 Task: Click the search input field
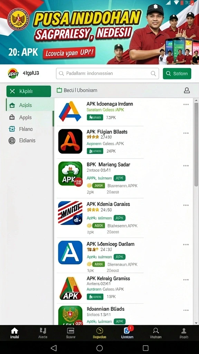107,74
